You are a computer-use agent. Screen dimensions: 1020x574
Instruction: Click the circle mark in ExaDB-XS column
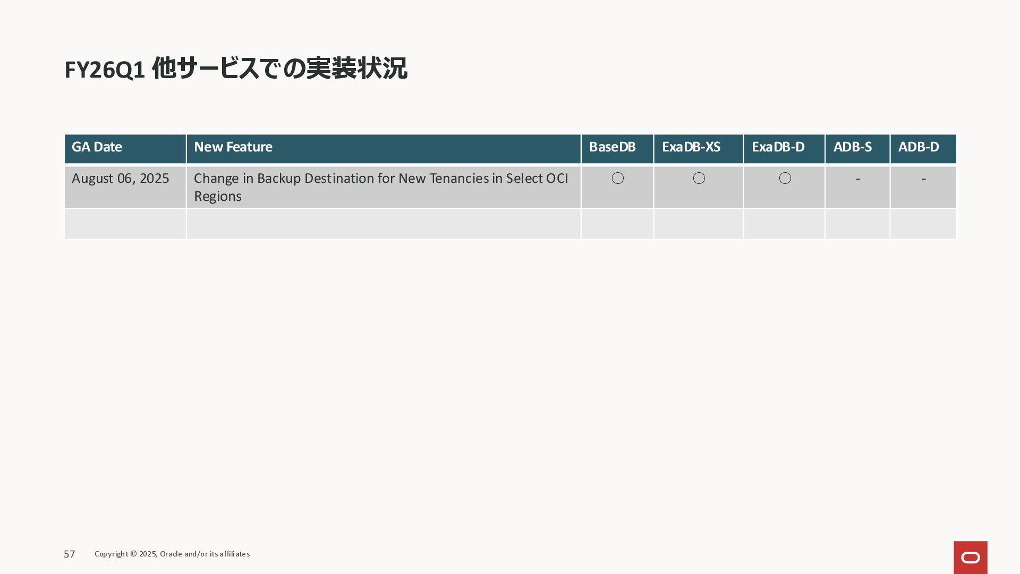(699, 178)
